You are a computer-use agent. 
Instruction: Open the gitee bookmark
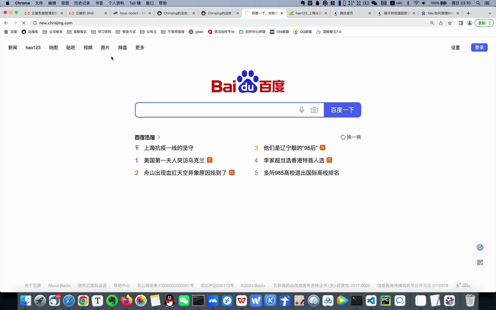(196, 32)
